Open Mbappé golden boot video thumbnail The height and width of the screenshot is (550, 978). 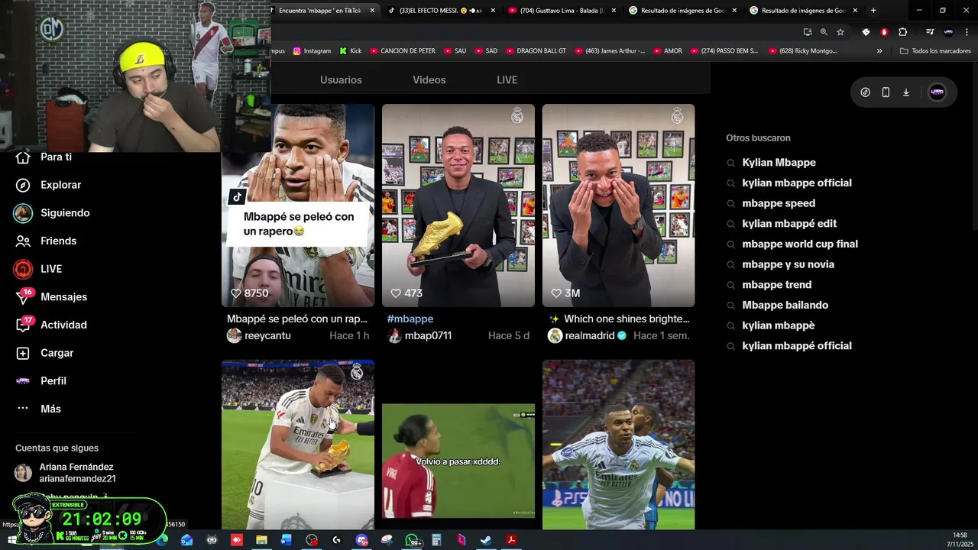pyautogui.click(x=458, y=205)
